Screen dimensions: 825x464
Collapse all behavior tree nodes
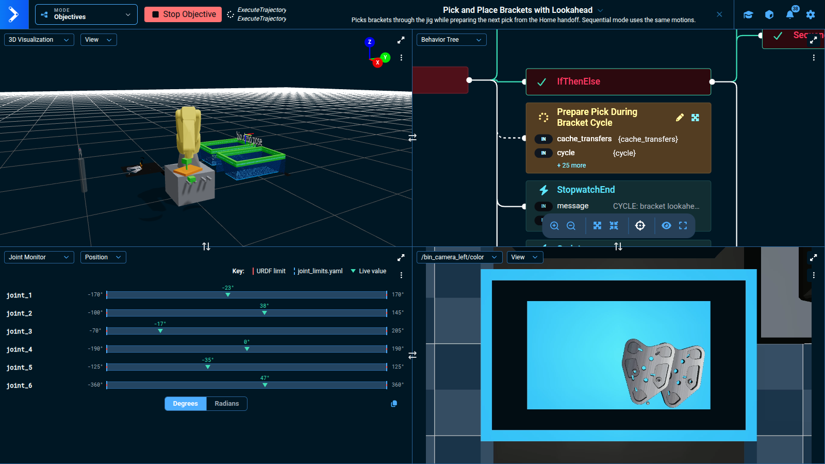point(614,226)
